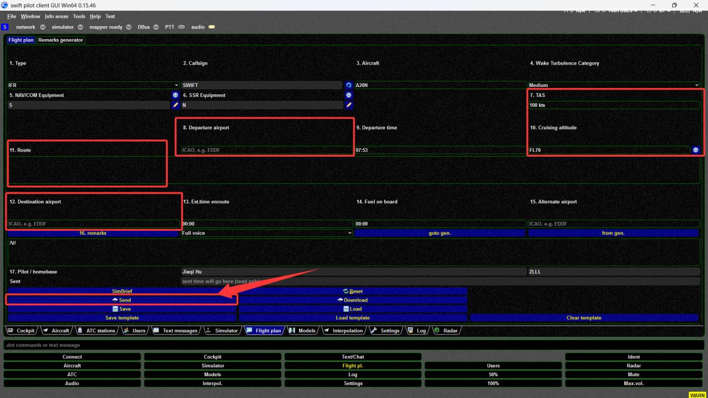708x398 pixels.
Task: Open the Text messages tab
Action: 175,331
